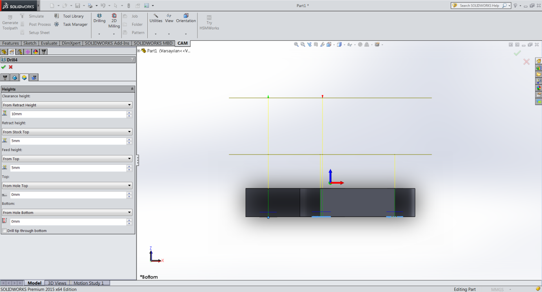Open the CAM manager tab
The width and height of the screenshot is (542, 292).
pyautogui.click(x=44, y=52)
